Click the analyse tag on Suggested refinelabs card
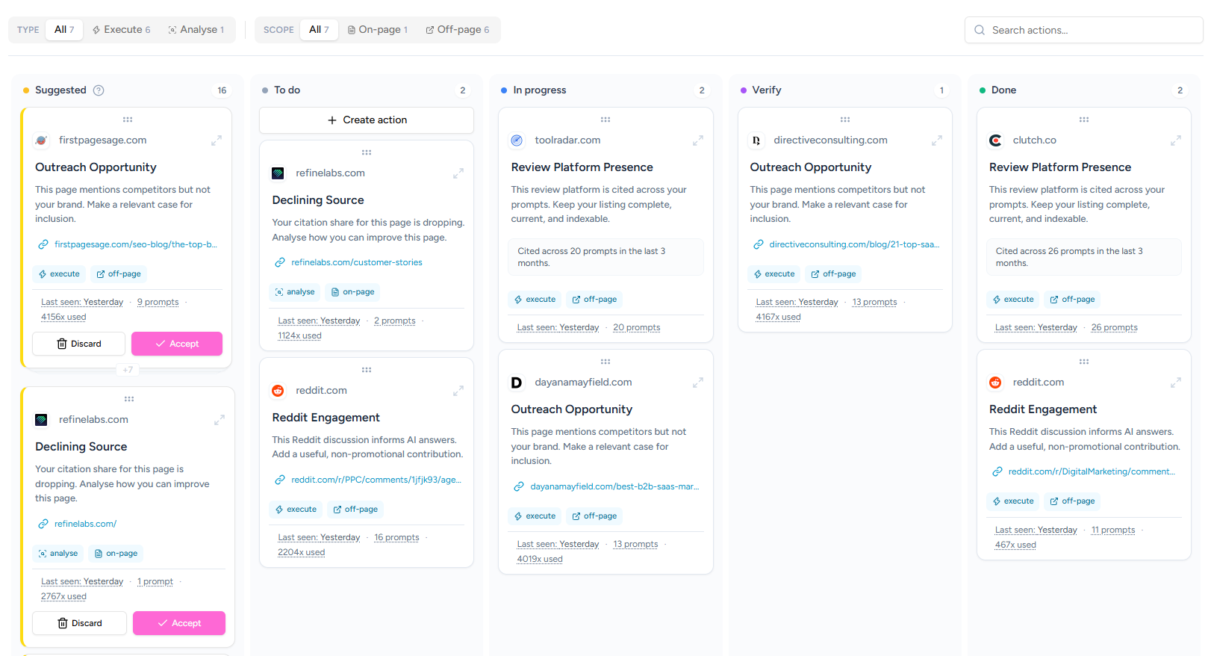This screenshot has width=1211, height=656. [58, 554]
